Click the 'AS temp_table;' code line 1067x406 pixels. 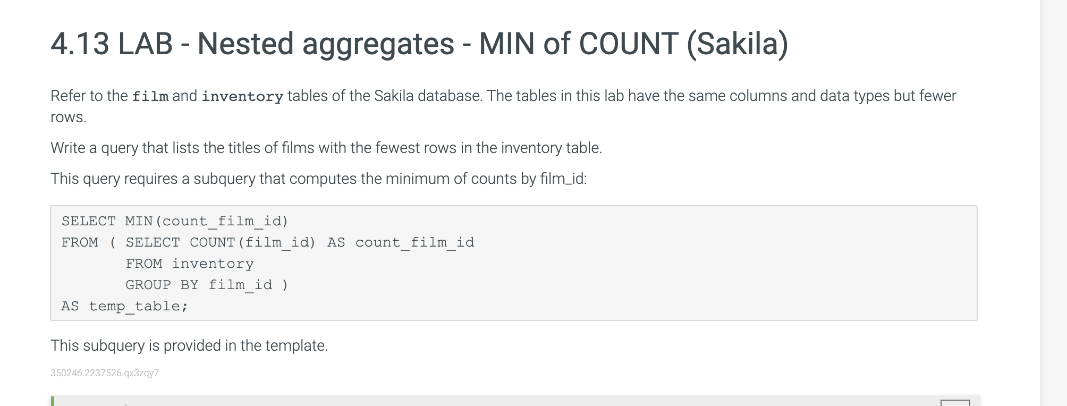[x=125, y=306]
